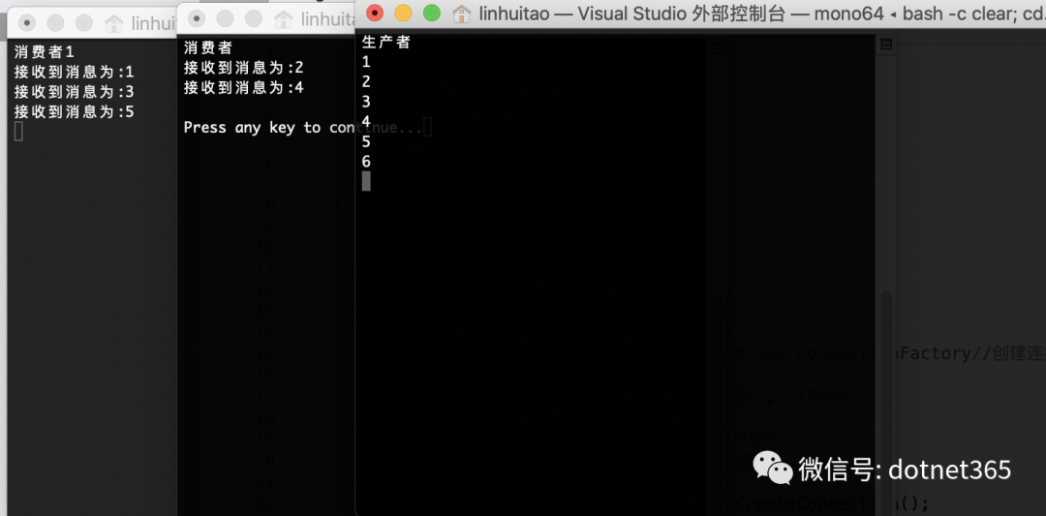Click output line 3 in the 生产者 console

[365, 102]
